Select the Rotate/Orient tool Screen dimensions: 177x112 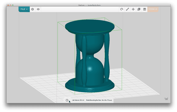coord(122,9)
